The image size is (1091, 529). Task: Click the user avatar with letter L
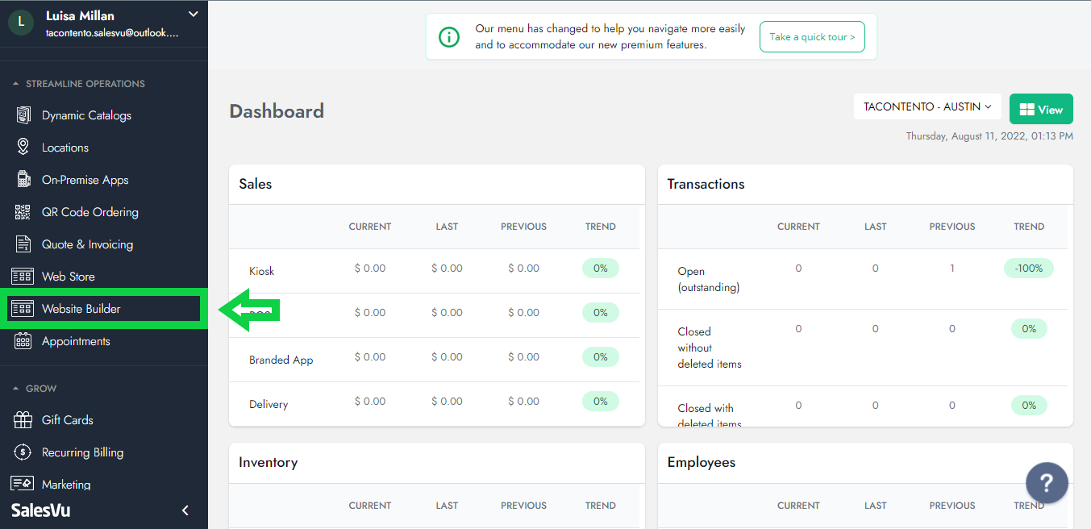pos(20,23)
